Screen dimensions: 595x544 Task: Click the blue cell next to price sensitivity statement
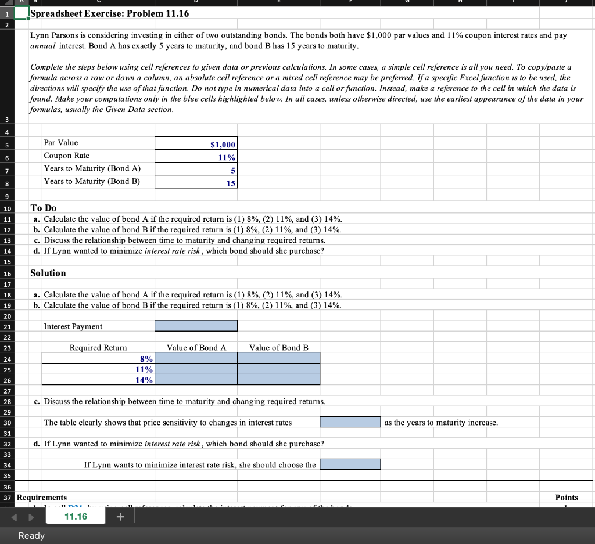[350, 421]
